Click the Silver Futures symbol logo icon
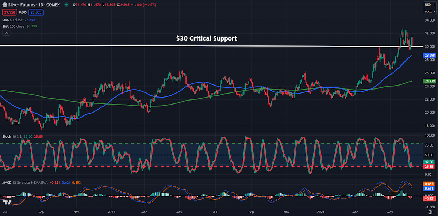Screen dimensions: 438x216 pyautogui.click(x=4, y=5)
